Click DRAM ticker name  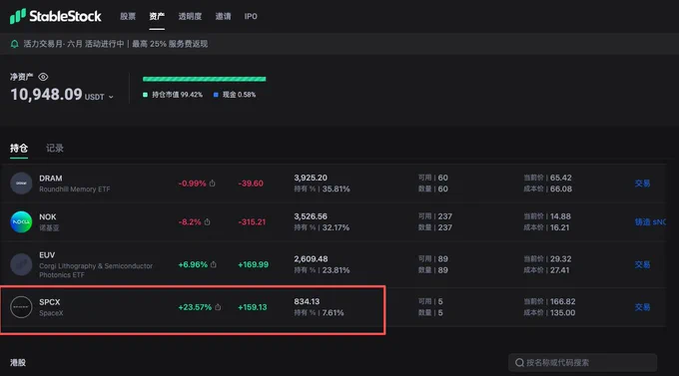coord(51,179)
